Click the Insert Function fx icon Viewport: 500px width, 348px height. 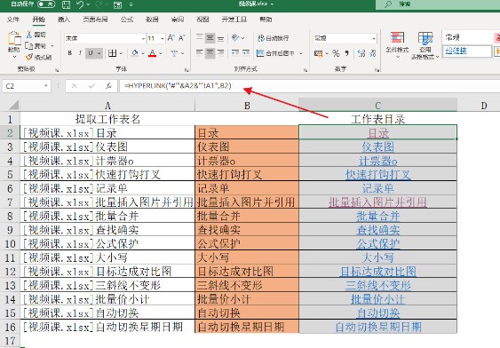coord(108,86)
